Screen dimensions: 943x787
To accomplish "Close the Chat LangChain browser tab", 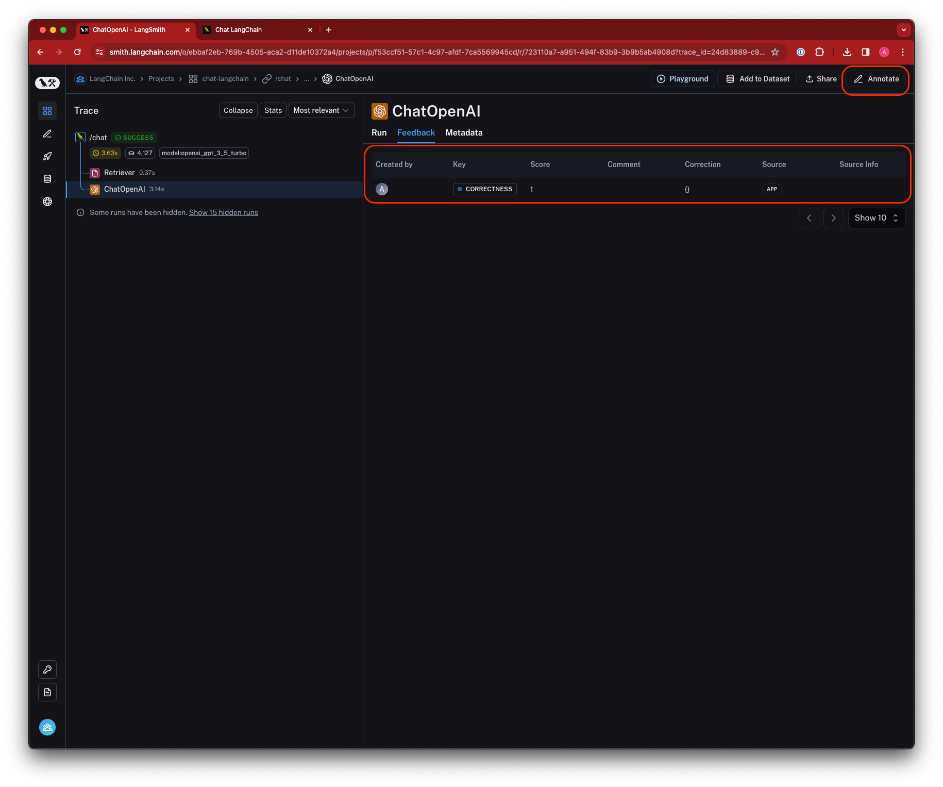I will (x=310, y=30).
